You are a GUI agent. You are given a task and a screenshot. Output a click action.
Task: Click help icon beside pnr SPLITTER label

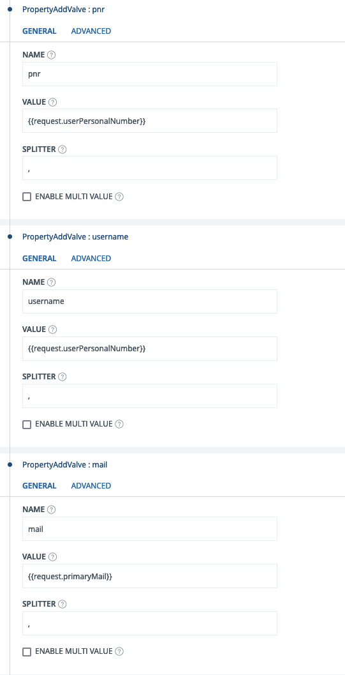click(62, 150)
